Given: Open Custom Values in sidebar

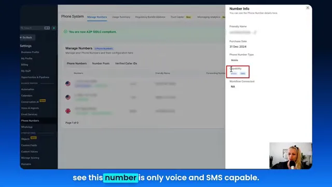Looking at the screenshot, I should 30,152.
